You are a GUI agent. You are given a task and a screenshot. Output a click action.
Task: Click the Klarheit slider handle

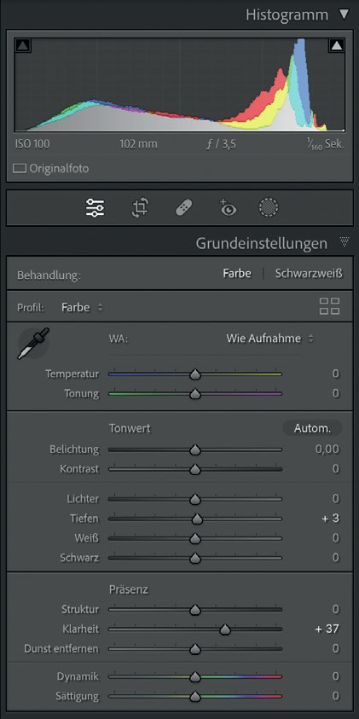[x=224, y=630]
